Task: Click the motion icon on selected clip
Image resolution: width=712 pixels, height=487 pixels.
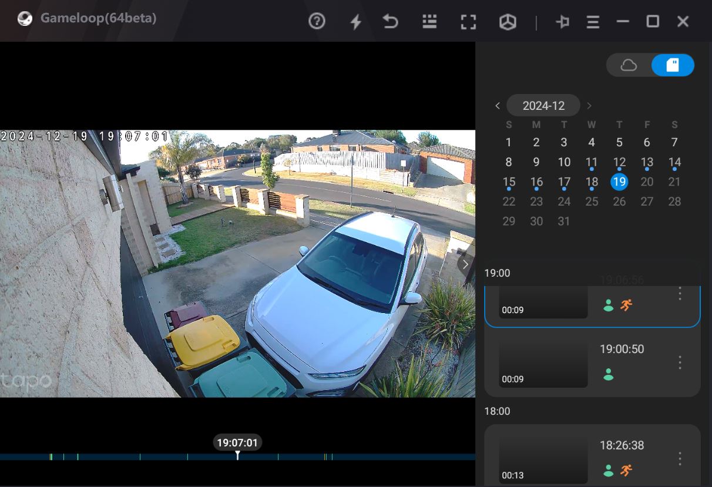Action: point(626,305)
